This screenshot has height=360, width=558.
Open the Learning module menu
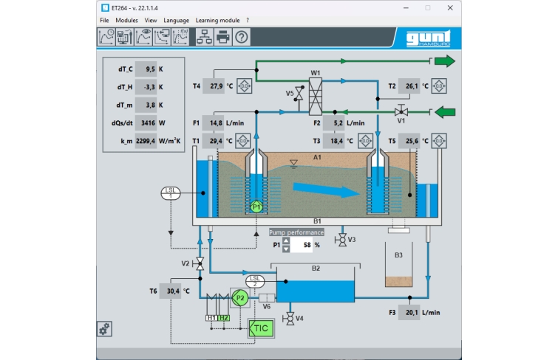(x=217, y=20)
